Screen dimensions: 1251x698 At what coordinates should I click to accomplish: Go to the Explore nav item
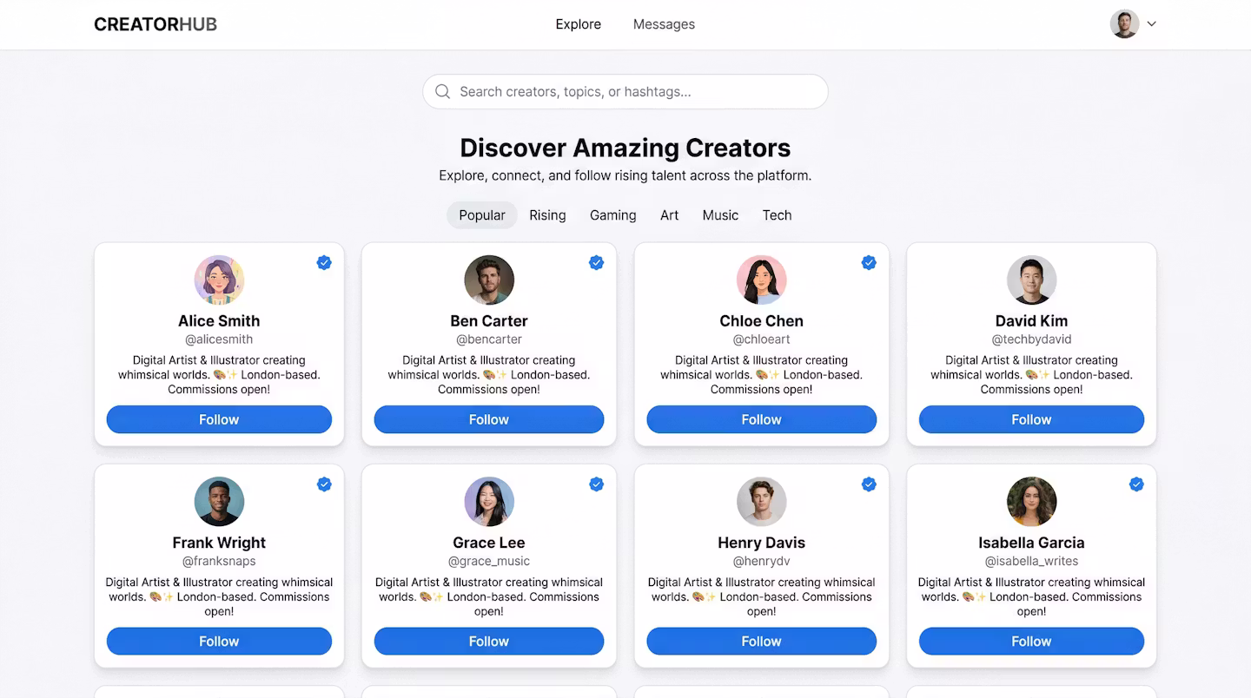click(x=579, y=24)
